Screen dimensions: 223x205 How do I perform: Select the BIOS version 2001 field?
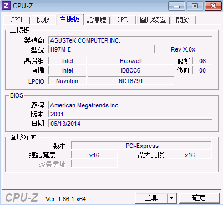[130, 114]
